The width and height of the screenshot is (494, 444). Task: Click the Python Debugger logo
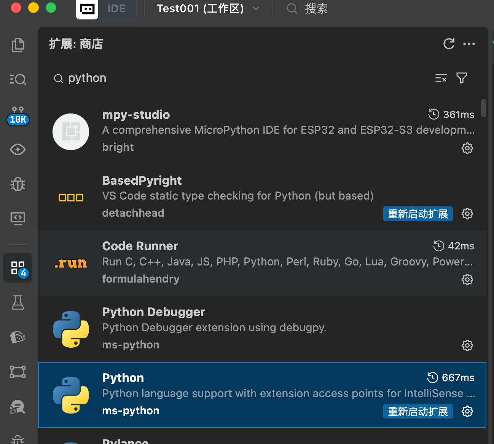(71, 329)
